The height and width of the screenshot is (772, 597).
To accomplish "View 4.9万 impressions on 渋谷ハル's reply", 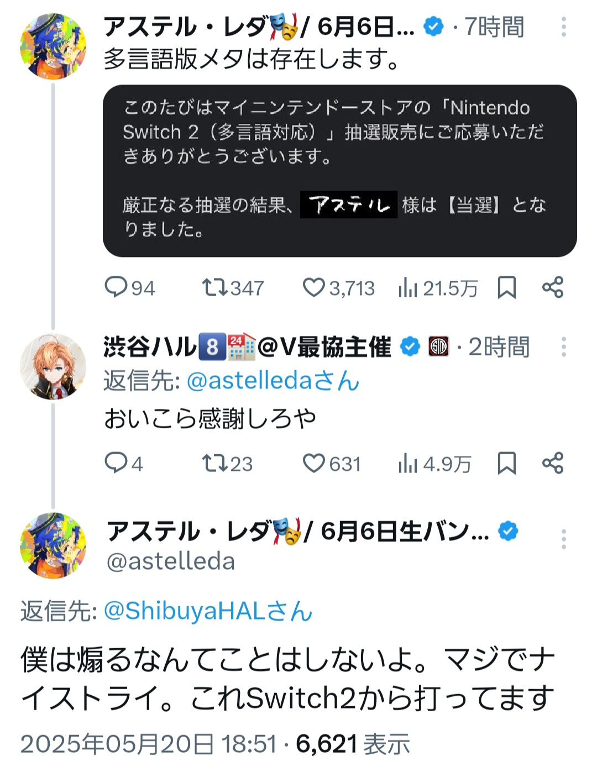I will click(434, 463).
